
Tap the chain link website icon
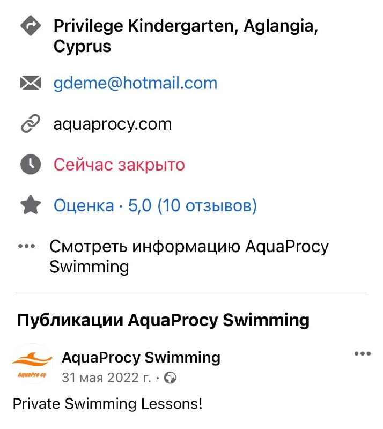(x=31, y=124)
